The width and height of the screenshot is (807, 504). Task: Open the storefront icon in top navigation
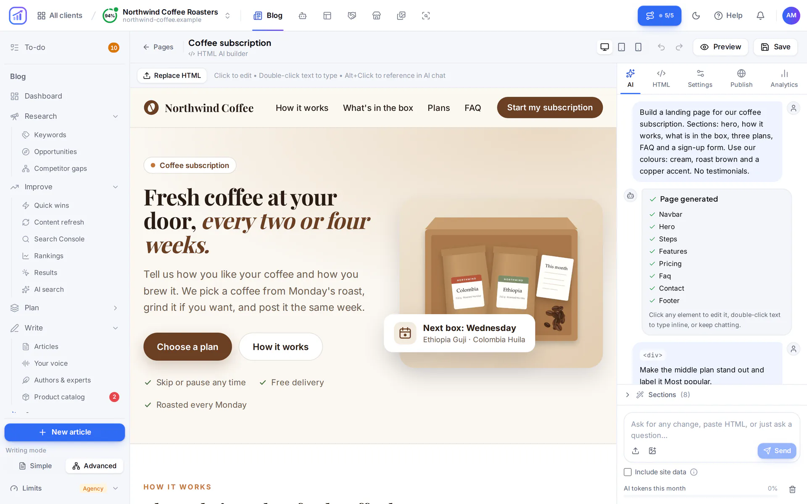point(377,16)
